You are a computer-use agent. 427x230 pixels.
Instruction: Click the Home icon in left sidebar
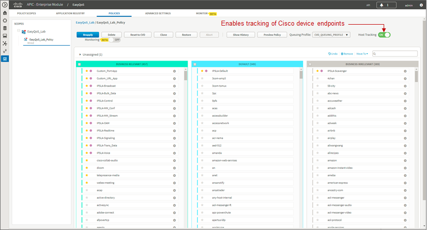(x=4, y=13)
